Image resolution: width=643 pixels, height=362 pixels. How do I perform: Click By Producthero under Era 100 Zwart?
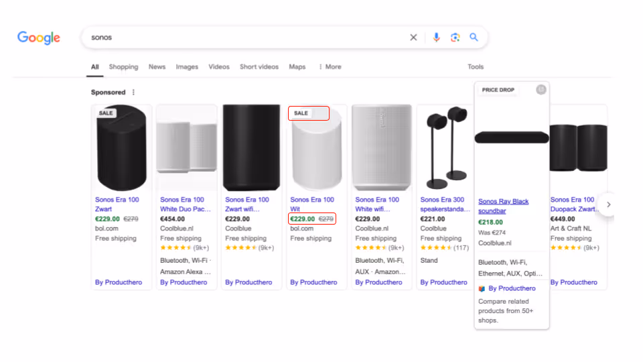click(x=119, y=282)
